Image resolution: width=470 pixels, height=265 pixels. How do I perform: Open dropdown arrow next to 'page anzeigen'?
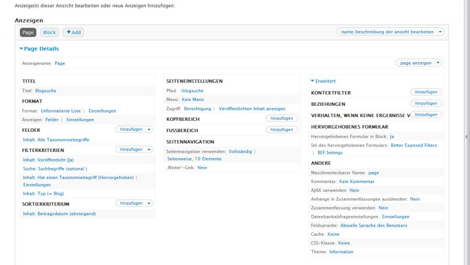[x=438, y=63]
